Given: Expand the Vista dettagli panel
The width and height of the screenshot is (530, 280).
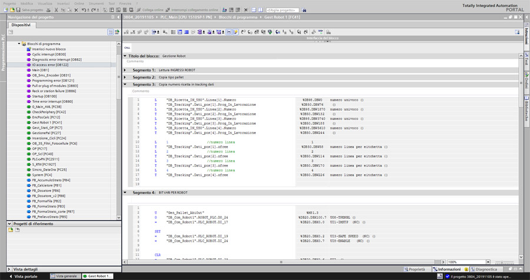Looking at the screenshot, I should 9,269.
